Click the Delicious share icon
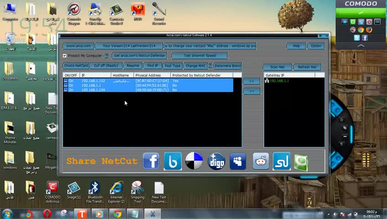This screenshot has width=387, height=219. [194, 161]
